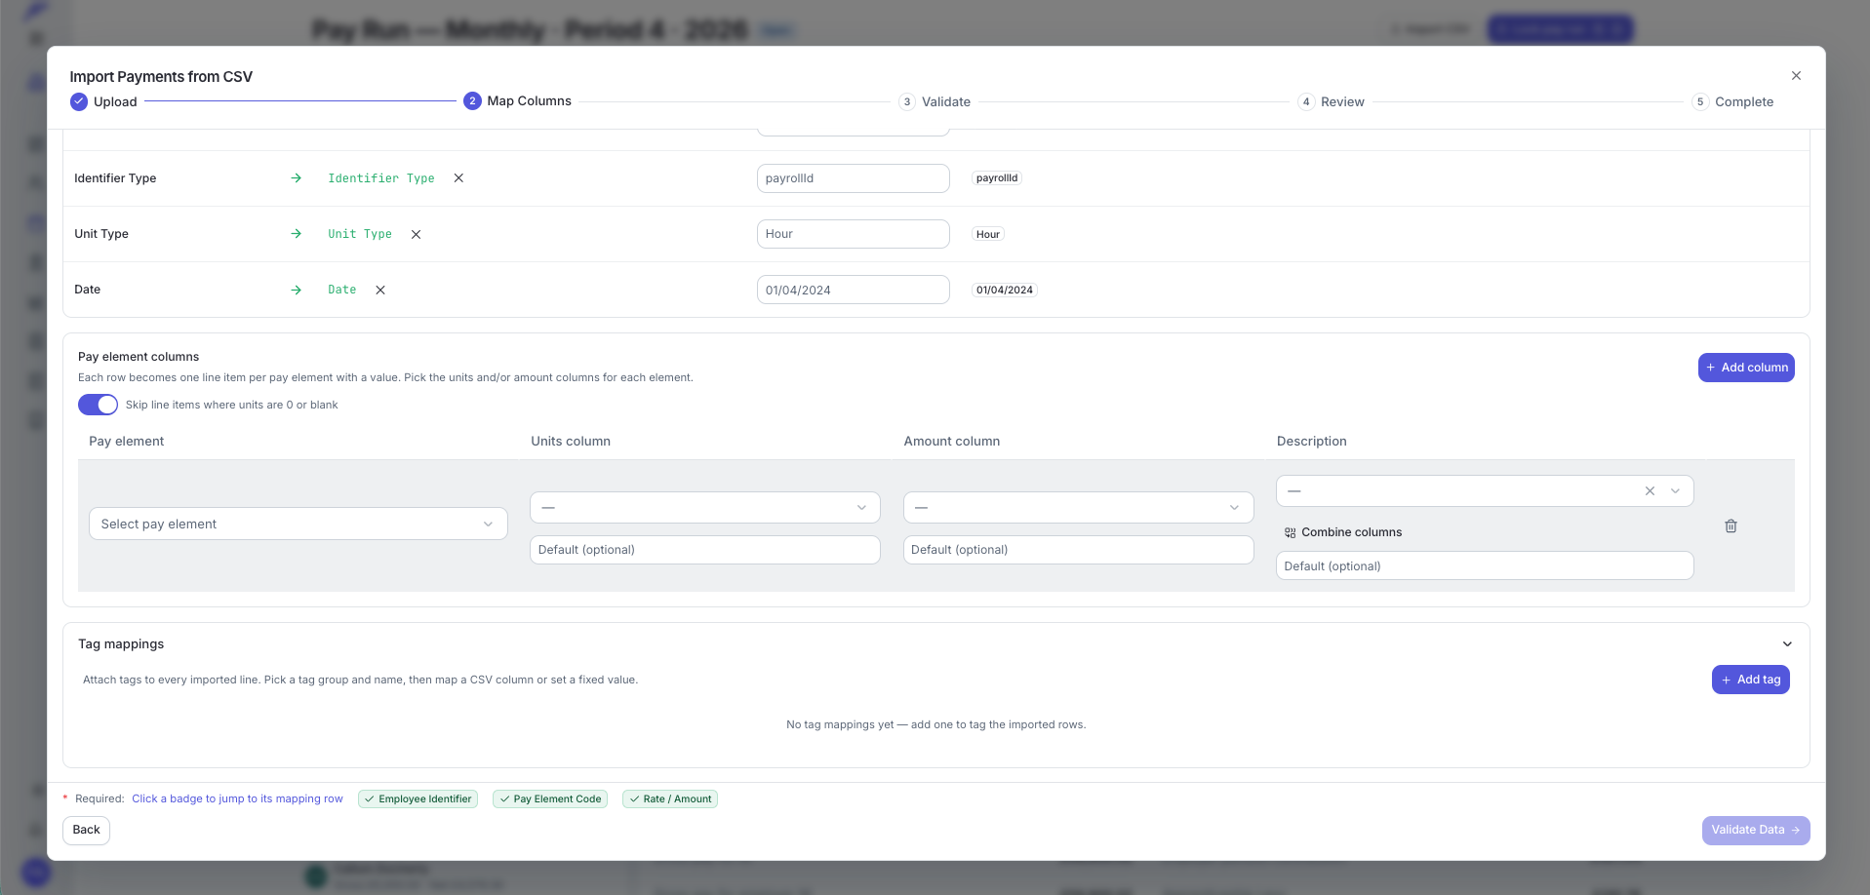Select the Review step

(x=1332, y=101)
